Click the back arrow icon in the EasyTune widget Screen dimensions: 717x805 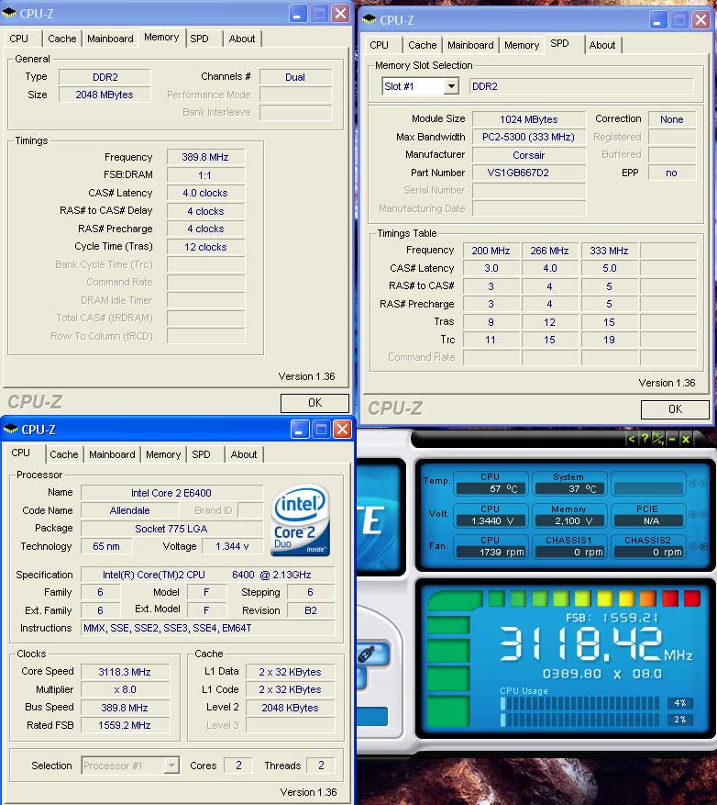[632, 439]
